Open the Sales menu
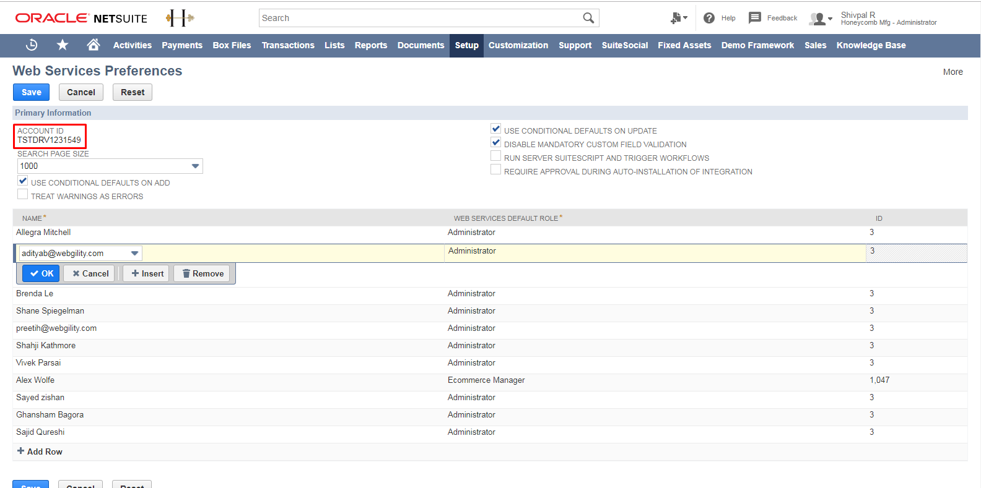The width and height of the screenshot is (981, 488). click(816, 45)
